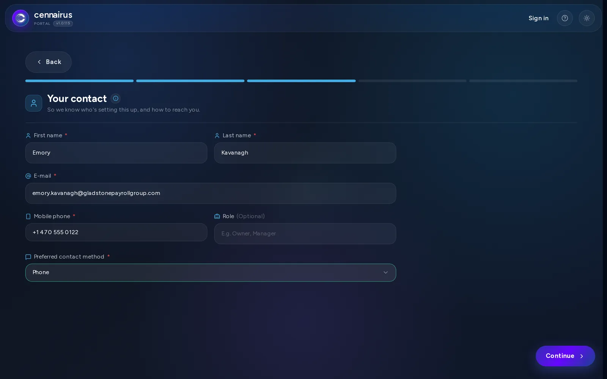Click the Preferred contact method chat icon
607x379 pixels.
(28, 257)
